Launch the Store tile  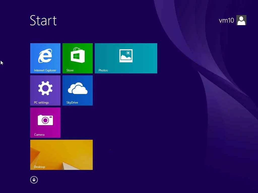pos(78,58)
